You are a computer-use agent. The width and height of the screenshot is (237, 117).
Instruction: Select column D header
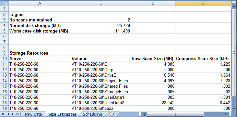tap(203, 3)
